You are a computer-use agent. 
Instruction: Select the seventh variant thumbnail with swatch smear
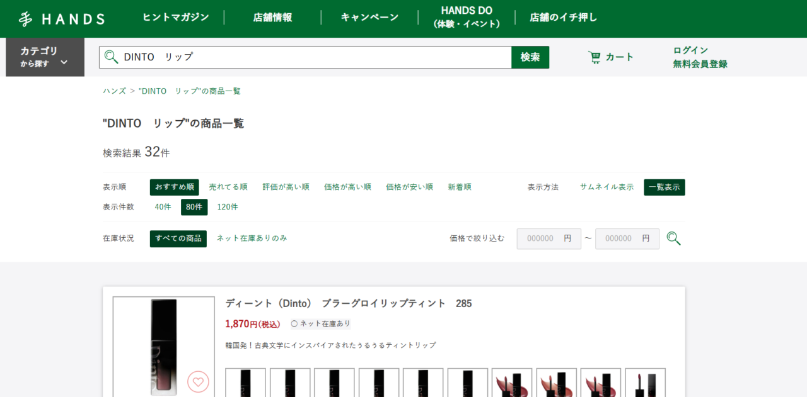tap(512, 383)
